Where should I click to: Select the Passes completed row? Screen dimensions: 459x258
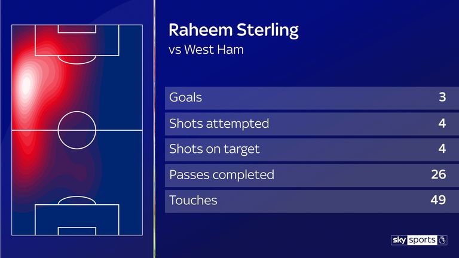tap(312, 175)
